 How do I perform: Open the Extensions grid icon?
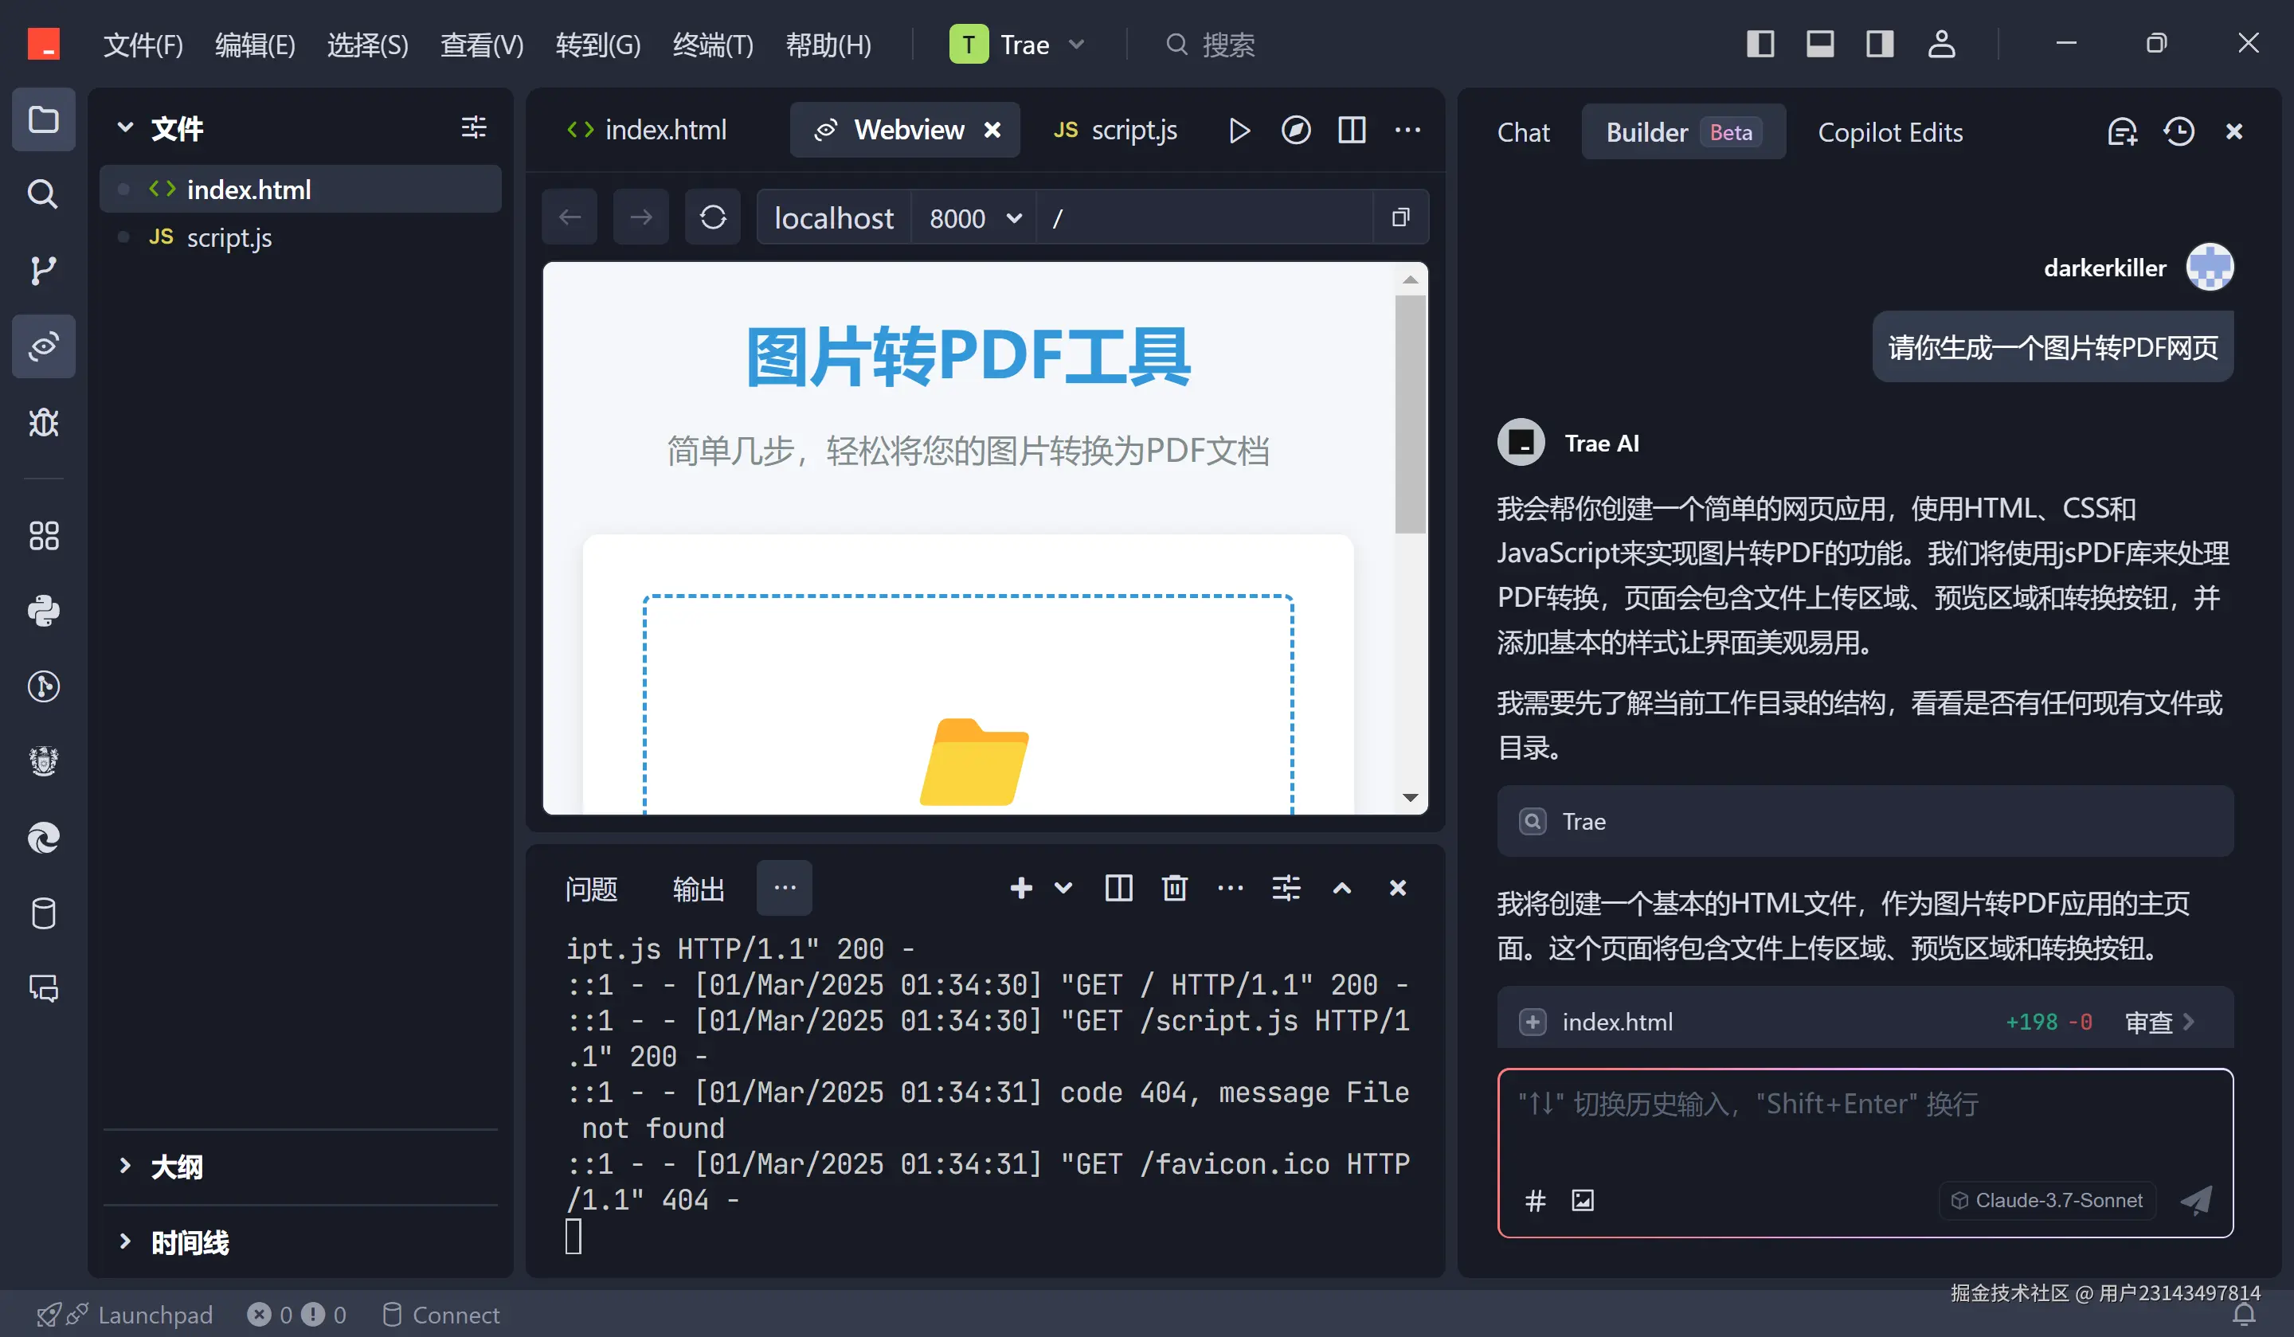tap(43, 535)
